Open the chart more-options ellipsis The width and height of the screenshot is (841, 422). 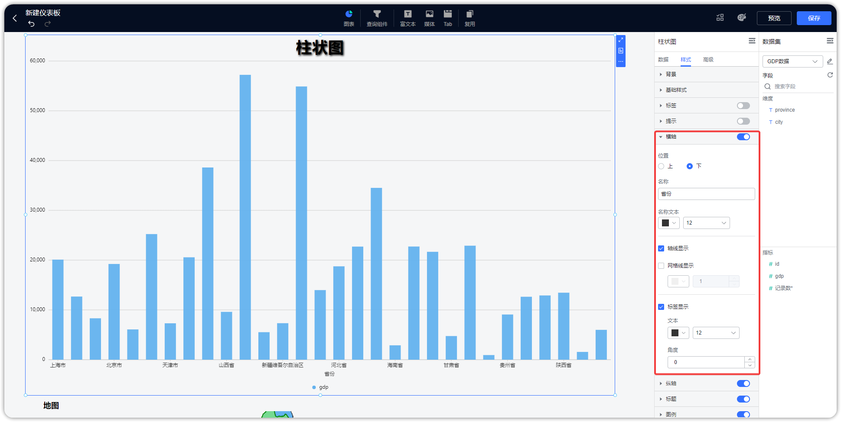coord(621,61)
